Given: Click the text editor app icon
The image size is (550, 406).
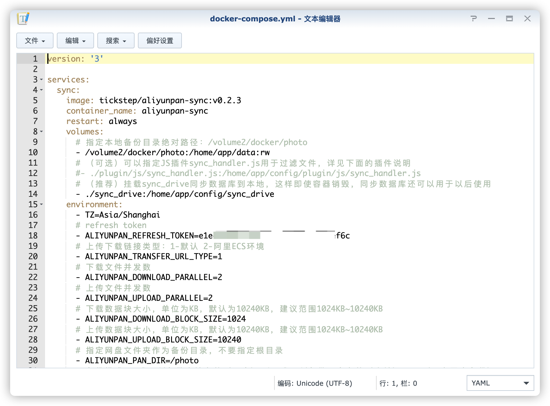Looking at the screenshot, I should pos(23,19).
